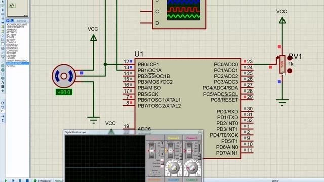Viewport: 324px width, 182px height.
Task: Click RV1 potentiometer lower red decrement button
Action: click(290, 71)
